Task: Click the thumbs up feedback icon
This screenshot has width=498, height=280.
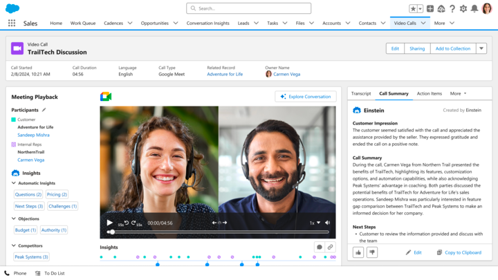Action: tap(358, 252)
